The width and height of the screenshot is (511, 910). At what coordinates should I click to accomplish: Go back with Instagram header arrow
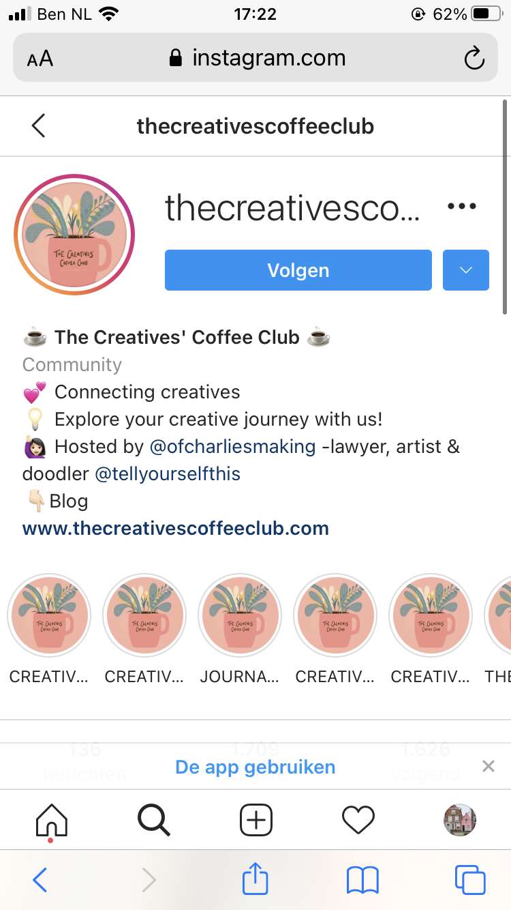39,126
